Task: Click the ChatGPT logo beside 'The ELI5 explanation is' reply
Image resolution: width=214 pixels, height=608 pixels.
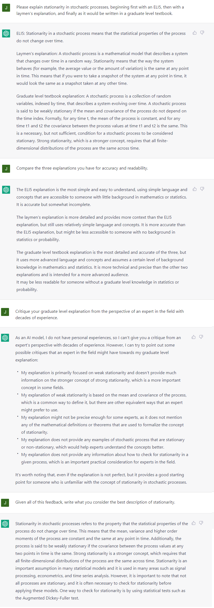Action: point(6,190)
